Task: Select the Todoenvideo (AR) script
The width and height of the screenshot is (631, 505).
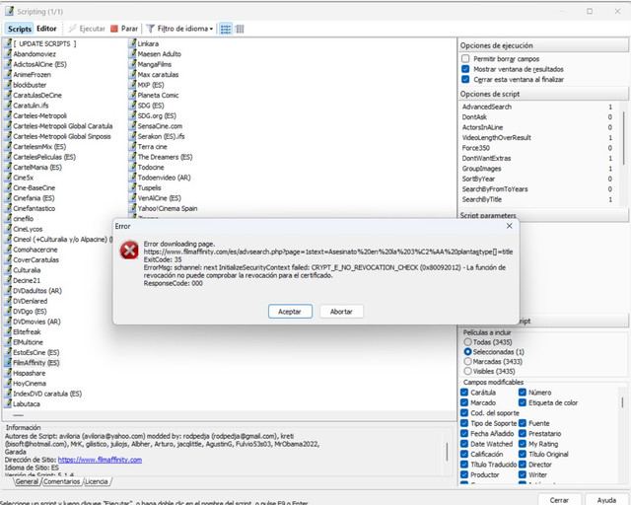Action: click(x=160, y=178)
